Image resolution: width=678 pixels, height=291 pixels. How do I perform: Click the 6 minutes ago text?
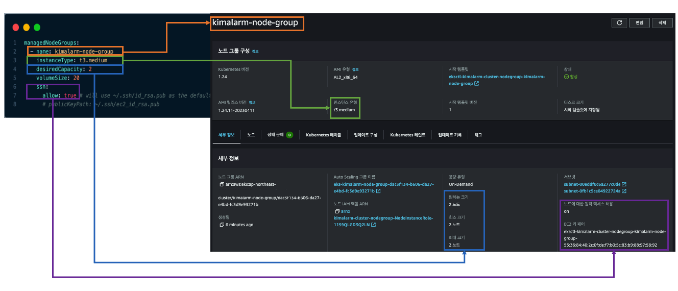click(239, 225)
